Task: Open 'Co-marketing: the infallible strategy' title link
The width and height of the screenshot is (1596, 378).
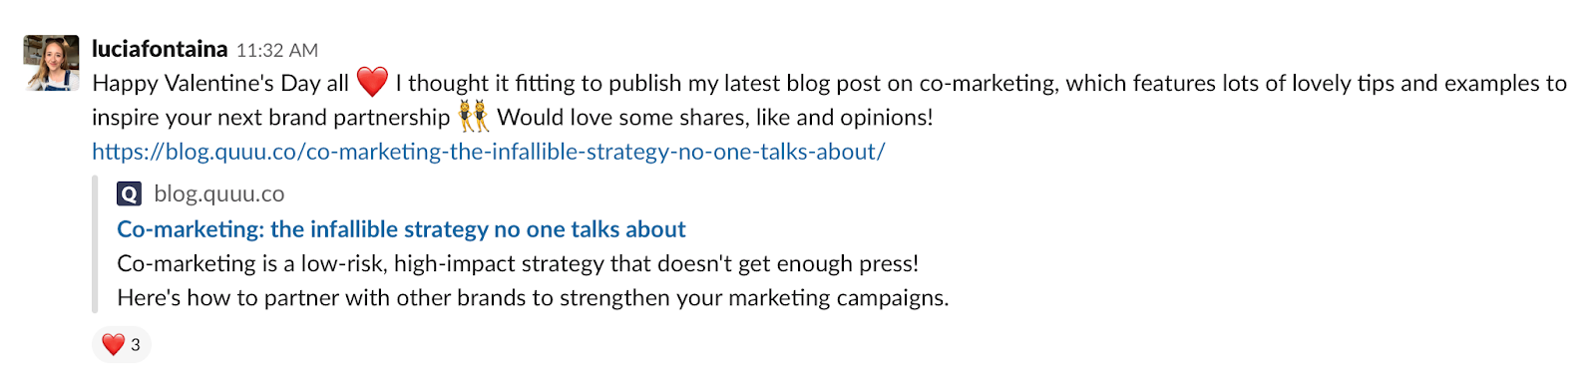Action: (x=401, y=229)
